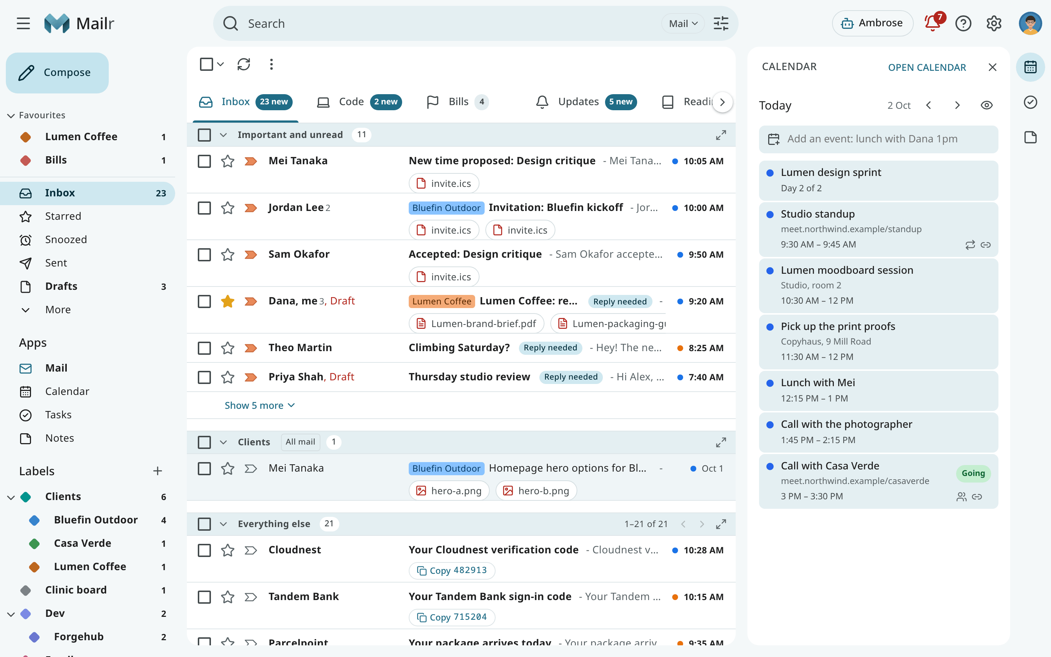This screenshot has height=657, width=1051.
Task: Open search filter options icon
Action: 721,23
